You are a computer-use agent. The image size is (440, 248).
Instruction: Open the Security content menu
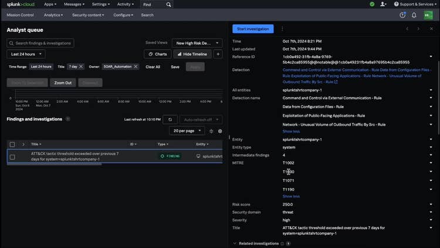89,15
